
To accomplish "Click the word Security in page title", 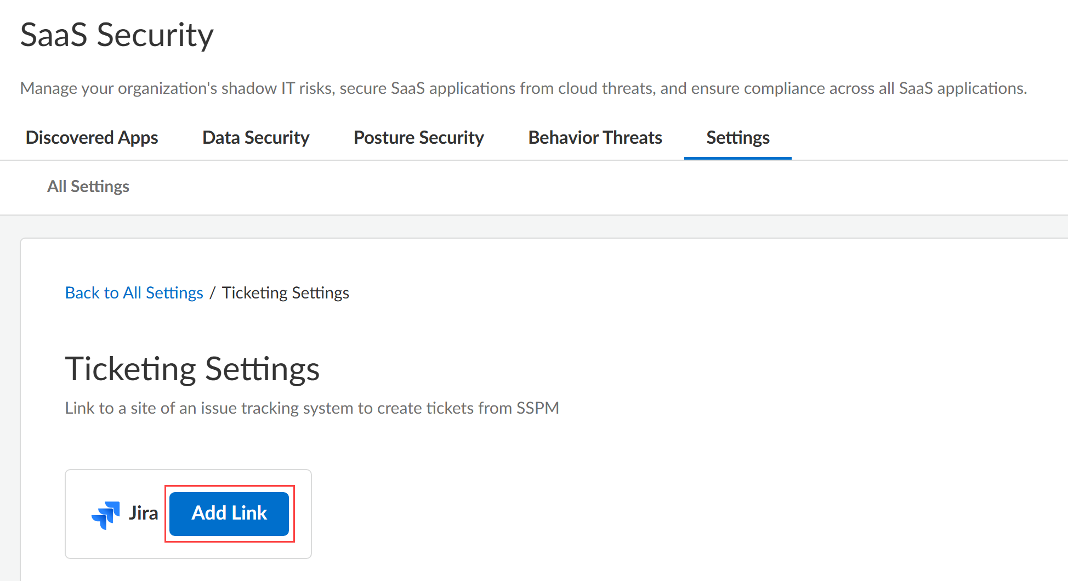I will click(x=155, y=35).
